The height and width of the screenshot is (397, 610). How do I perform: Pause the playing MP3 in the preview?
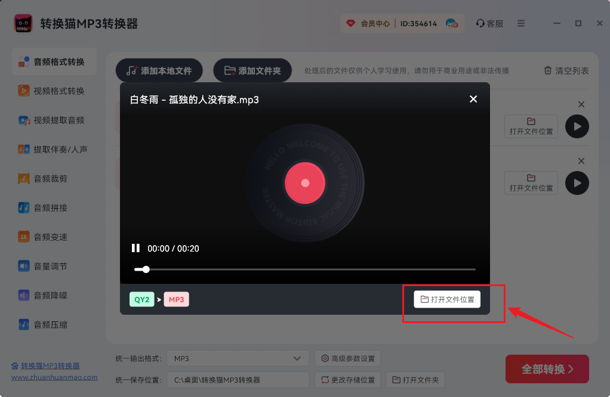click(136, 248)
